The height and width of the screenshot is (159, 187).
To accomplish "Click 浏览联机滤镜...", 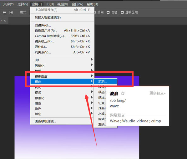I will pyautogui.click(x=62, y=121).
